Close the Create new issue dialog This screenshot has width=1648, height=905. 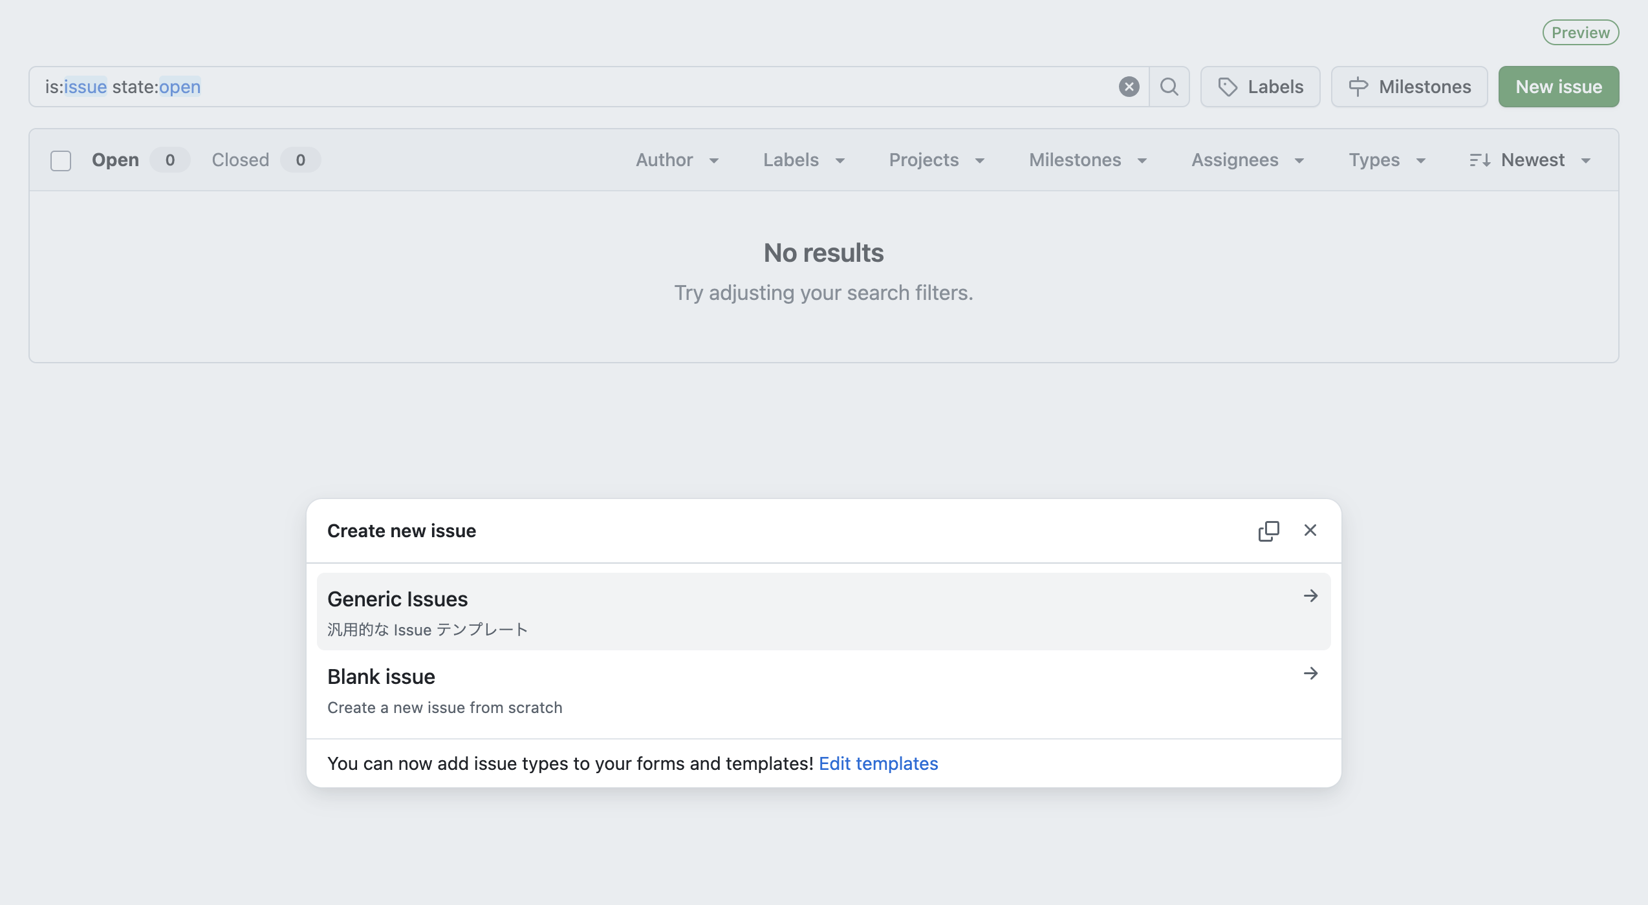(x=1310, y=530)
